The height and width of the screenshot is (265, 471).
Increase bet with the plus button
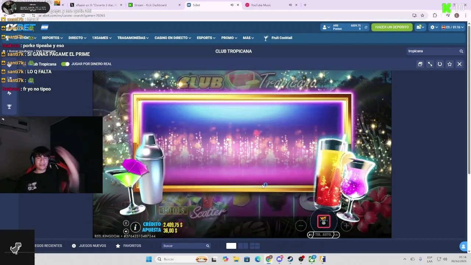346,226
